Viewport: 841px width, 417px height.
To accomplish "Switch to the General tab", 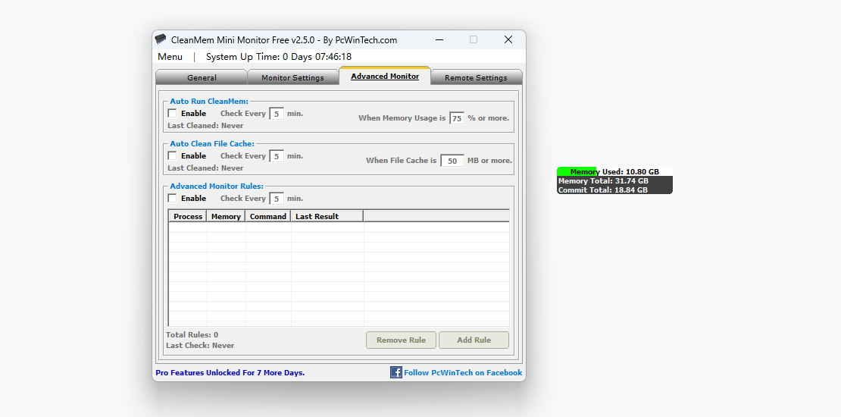I will point(202,77).
